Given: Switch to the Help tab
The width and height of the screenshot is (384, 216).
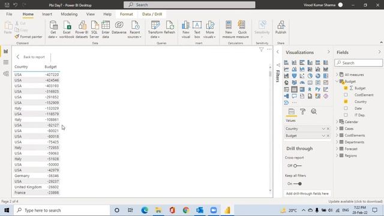Looking at the screenshot, I should point(107,14).
